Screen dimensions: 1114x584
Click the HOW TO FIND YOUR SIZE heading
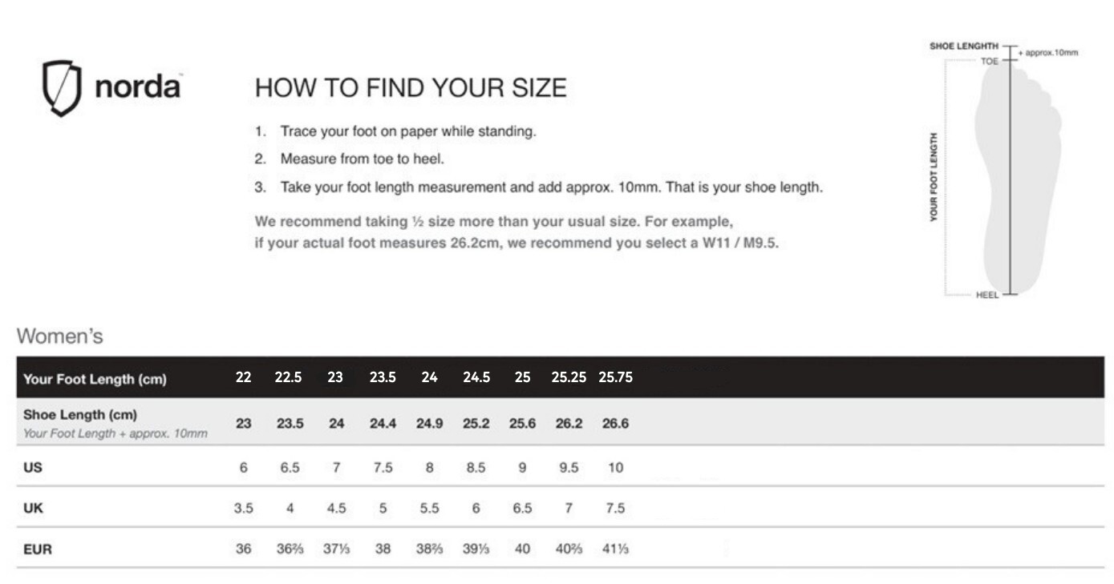pyautogui.click(x=411, y=88)
